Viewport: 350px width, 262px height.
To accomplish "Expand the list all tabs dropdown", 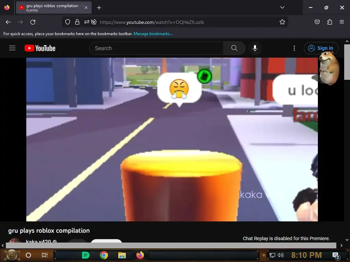I will [282, 8].
